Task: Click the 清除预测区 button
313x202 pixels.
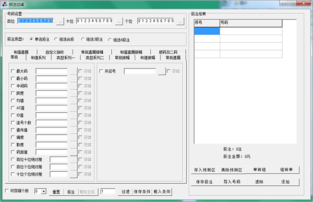Action: click(232, 170)
